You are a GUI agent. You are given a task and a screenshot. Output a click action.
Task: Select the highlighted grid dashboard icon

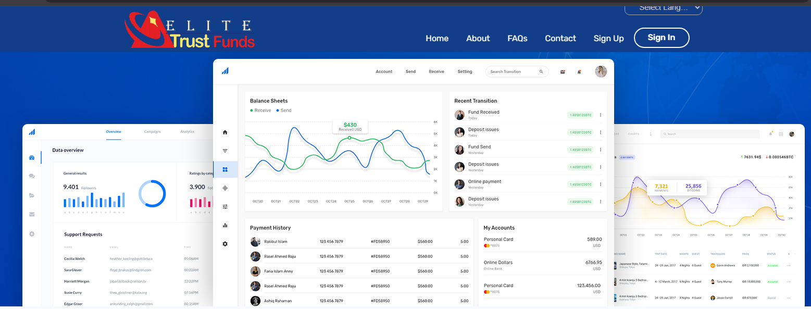[x=225, y=169]
